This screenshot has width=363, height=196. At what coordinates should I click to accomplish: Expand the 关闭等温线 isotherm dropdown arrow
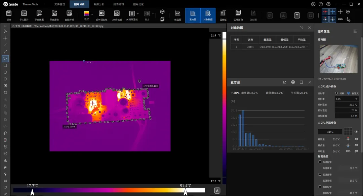pos(138,14)
